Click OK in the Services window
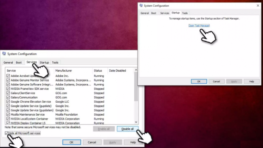 (72, 142)
